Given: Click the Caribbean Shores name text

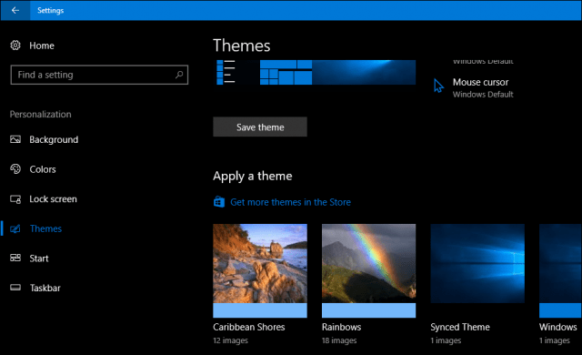Looking at the screenshot, I should click(248, 327).
